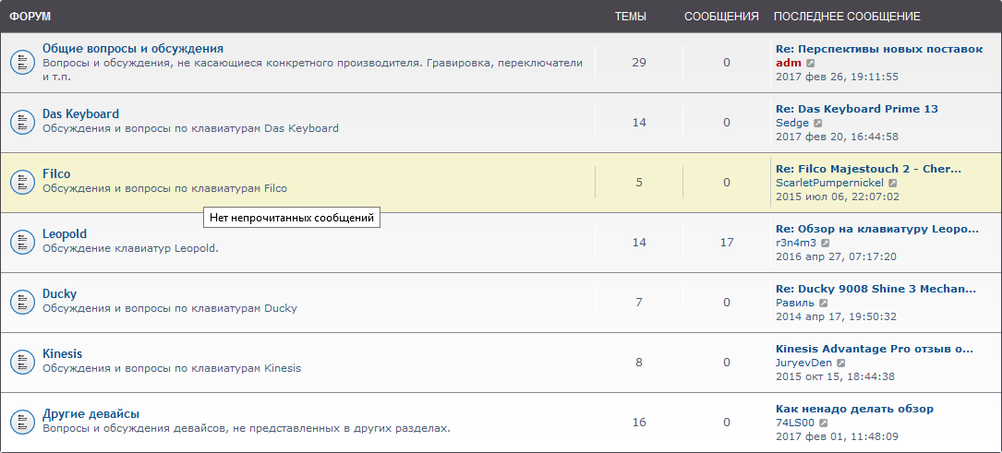The image size is (1002, 453).
Task: View the profile of user 74LS00
Action: pos(794,423)
